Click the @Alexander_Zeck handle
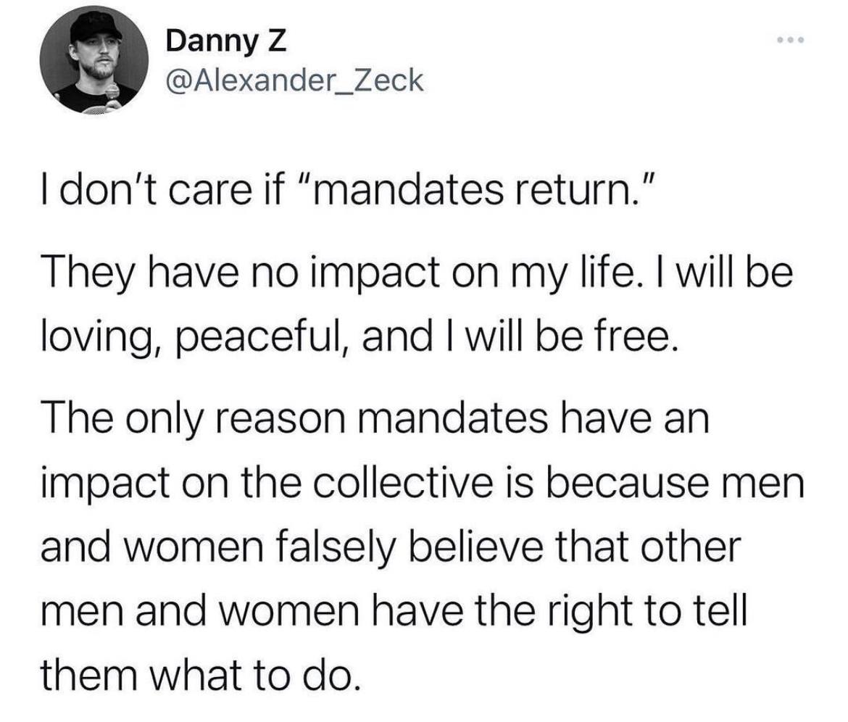Screen dimensions: 848x722 point(294,80)
